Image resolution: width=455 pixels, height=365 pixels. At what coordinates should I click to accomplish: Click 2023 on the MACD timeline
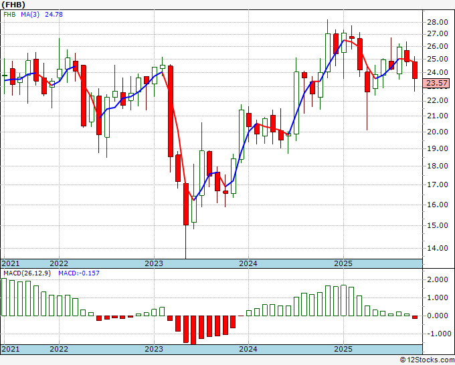point(154,349)
